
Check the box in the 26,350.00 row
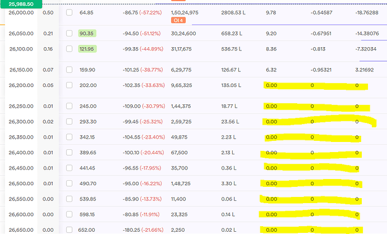pyautogui.click(x=69, y=137)
